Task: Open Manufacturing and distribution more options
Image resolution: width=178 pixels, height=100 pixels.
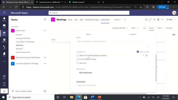Action: coord(45,57)
